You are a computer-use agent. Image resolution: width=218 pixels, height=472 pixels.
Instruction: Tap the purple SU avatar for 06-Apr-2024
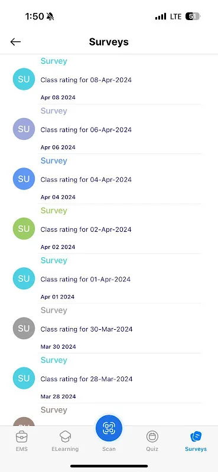pos(24,129)
